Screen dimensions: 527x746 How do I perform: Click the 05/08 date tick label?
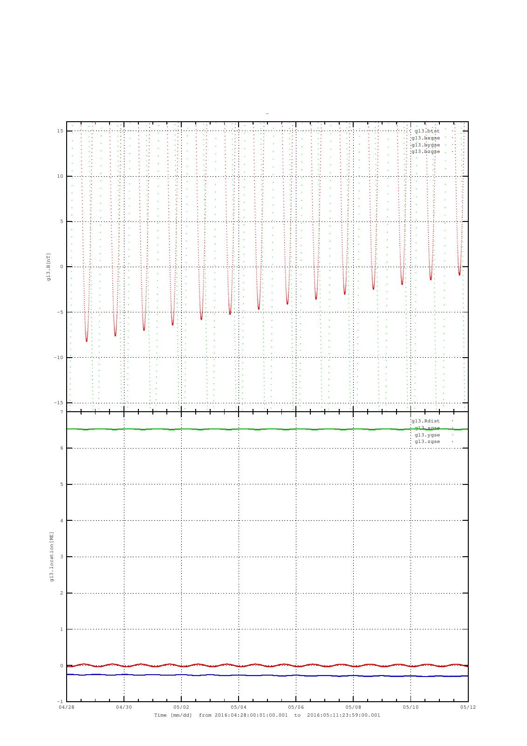tap(353, 707)
